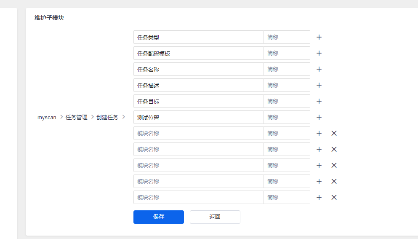Select the 创建任务 breadcrumb item
This screenshot has width=418, height=239.
pos(107,117)
